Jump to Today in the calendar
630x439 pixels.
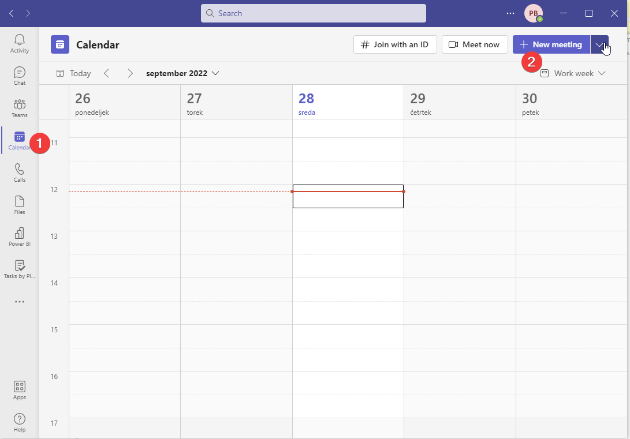click(x=74, y=73)
